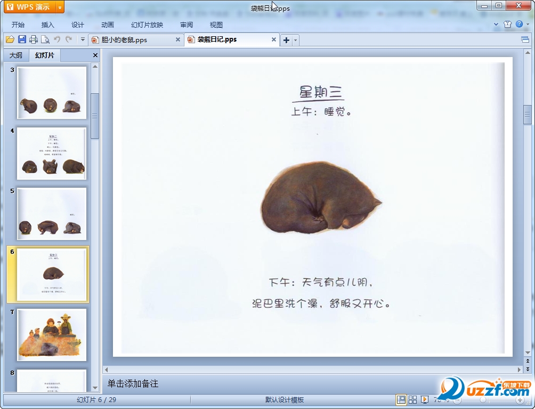535x409 pixels.
Task: Switch to the 幻灯片 thumbnails pane tab
Action: coord(45,55)
